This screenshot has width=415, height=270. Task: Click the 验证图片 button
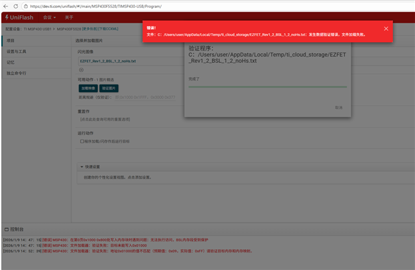109,88
